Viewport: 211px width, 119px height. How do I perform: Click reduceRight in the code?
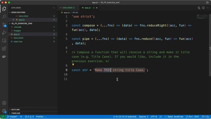pos(157,25)
